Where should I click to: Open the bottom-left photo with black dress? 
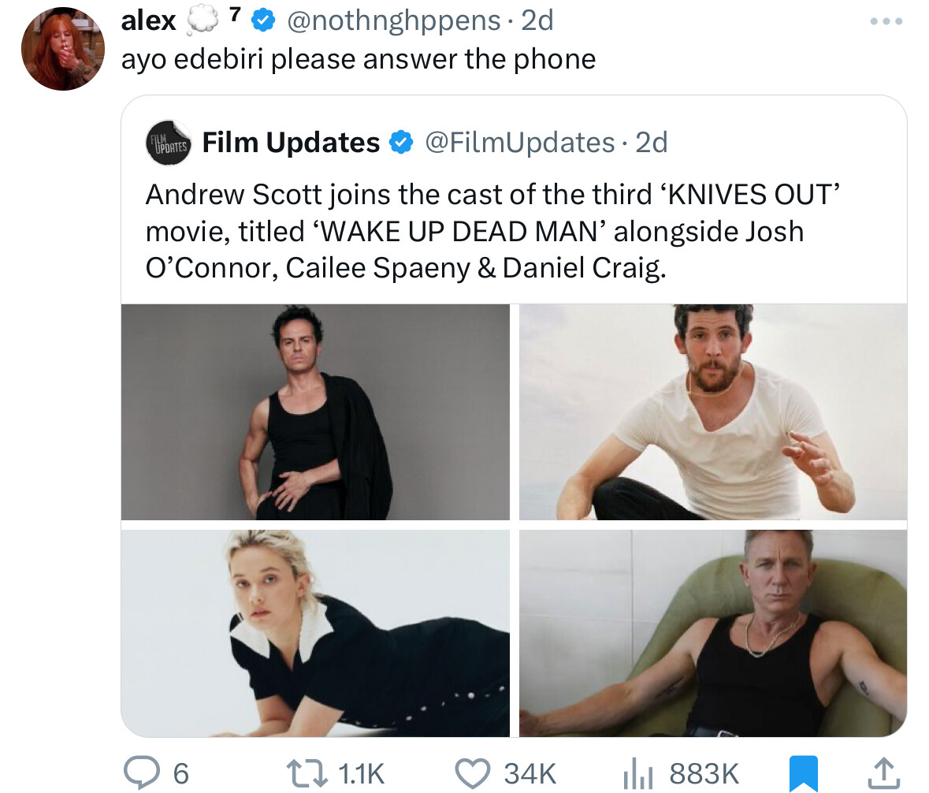point(315,633)
